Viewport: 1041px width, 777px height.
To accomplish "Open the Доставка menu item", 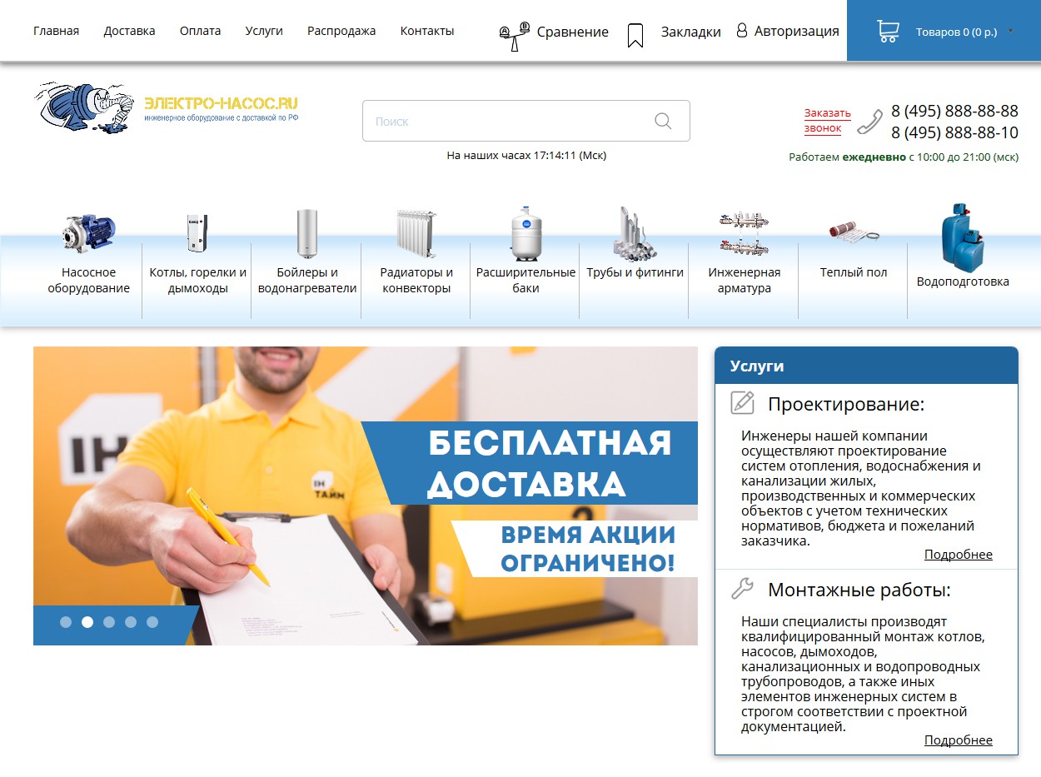I will (129, 31).
